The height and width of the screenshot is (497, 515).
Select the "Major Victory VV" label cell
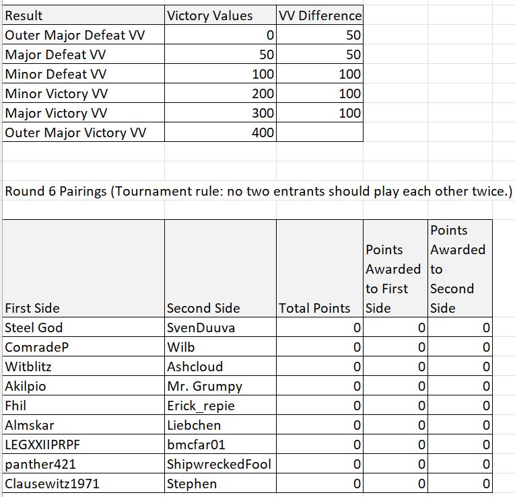tap(83, 113)
